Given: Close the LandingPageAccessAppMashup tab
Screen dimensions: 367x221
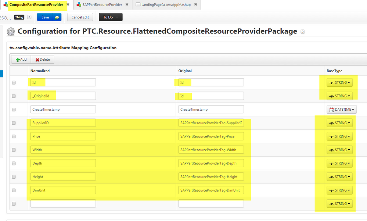Looking at the screenshot, I should [196, 4].
